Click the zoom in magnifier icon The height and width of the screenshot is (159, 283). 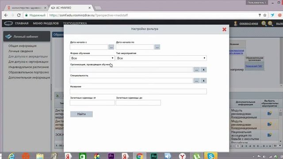(x=264, y=23)
